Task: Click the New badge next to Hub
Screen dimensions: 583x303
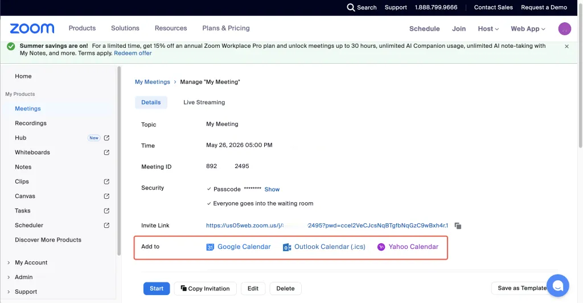Action: [x=94, y=138]
